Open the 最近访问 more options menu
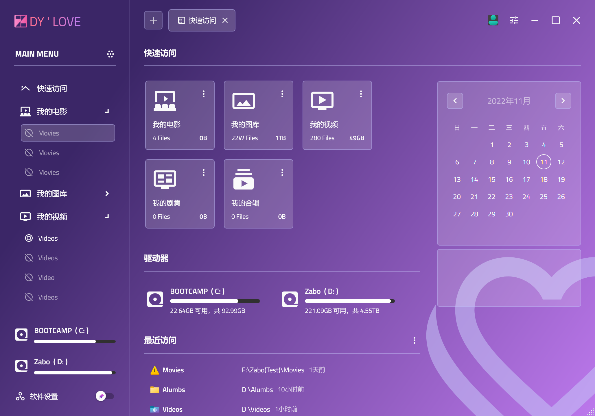This screenshot has height=416, width=595. 414,340
